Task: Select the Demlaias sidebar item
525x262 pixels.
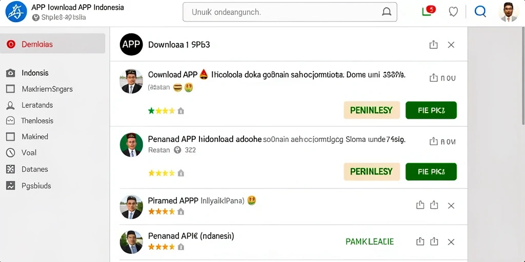Action: click(x=53, y=44)
